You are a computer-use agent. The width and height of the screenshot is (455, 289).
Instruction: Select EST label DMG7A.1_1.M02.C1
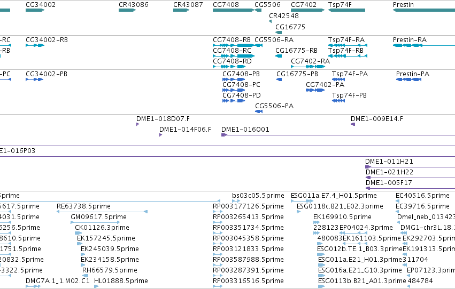[58, 282]
